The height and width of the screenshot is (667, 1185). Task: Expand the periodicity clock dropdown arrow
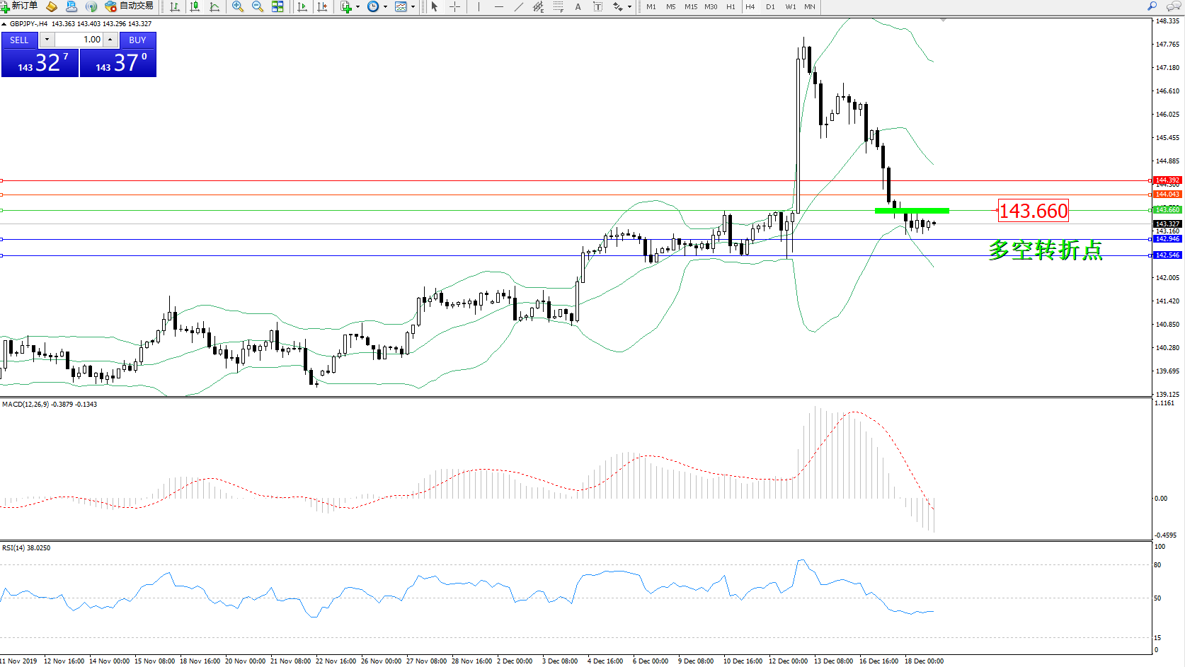pyautogui.click(x=385, y=6)
